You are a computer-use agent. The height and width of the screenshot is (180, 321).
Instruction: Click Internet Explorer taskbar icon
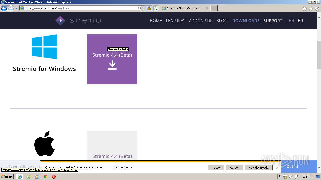click(20, 177)
